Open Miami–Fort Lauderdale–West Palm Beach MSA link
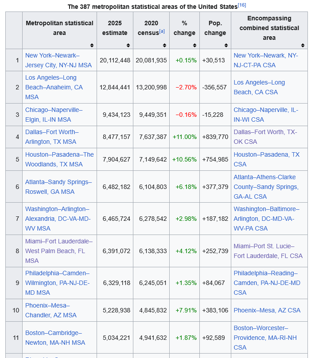315x358 pixels. coord(59,251)
